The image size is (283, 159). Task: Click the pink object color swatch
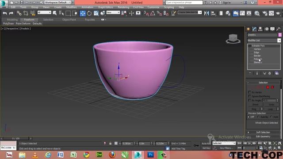point(280,35)
